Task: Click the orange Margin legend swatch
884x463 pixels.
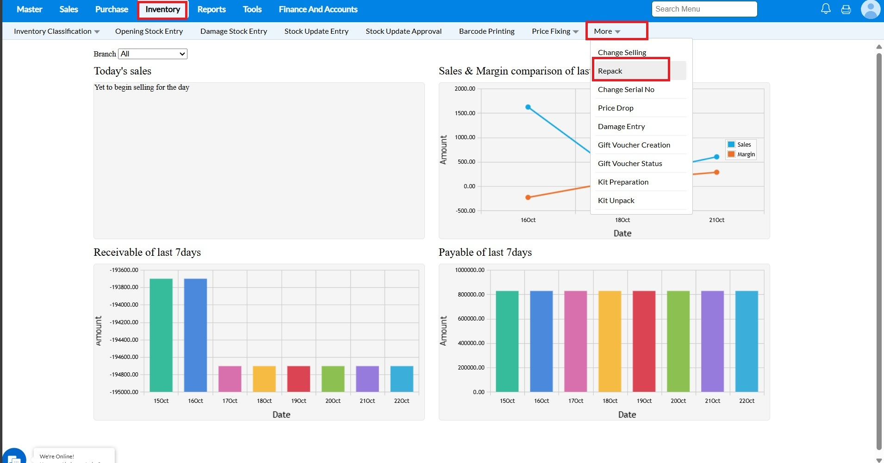Action: [731, 154]
